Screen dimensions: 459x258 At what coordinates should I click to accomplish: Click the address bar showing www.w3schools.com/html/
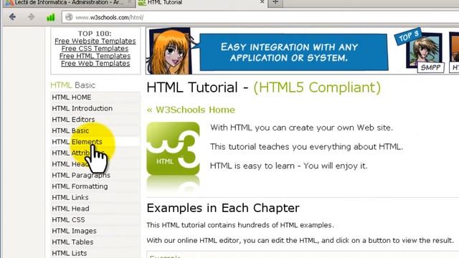260,17
